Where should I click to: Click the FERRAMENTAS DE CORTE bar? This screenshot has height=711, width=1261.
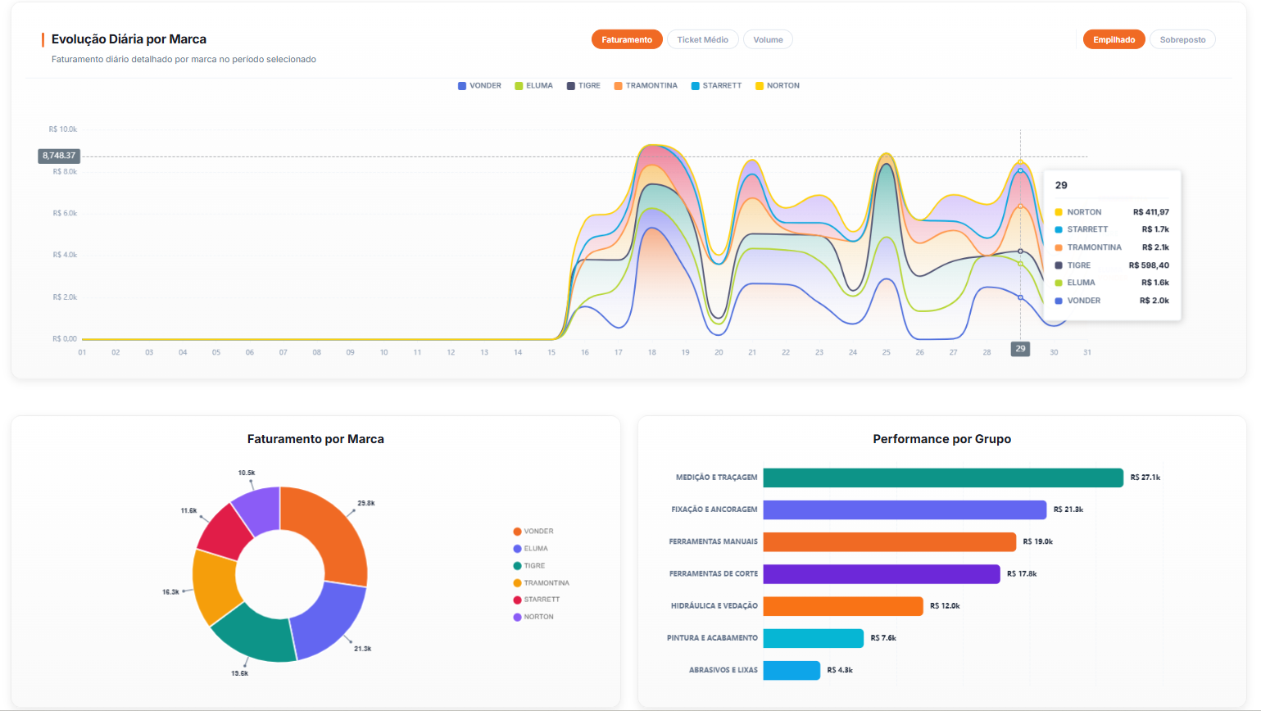882,573
